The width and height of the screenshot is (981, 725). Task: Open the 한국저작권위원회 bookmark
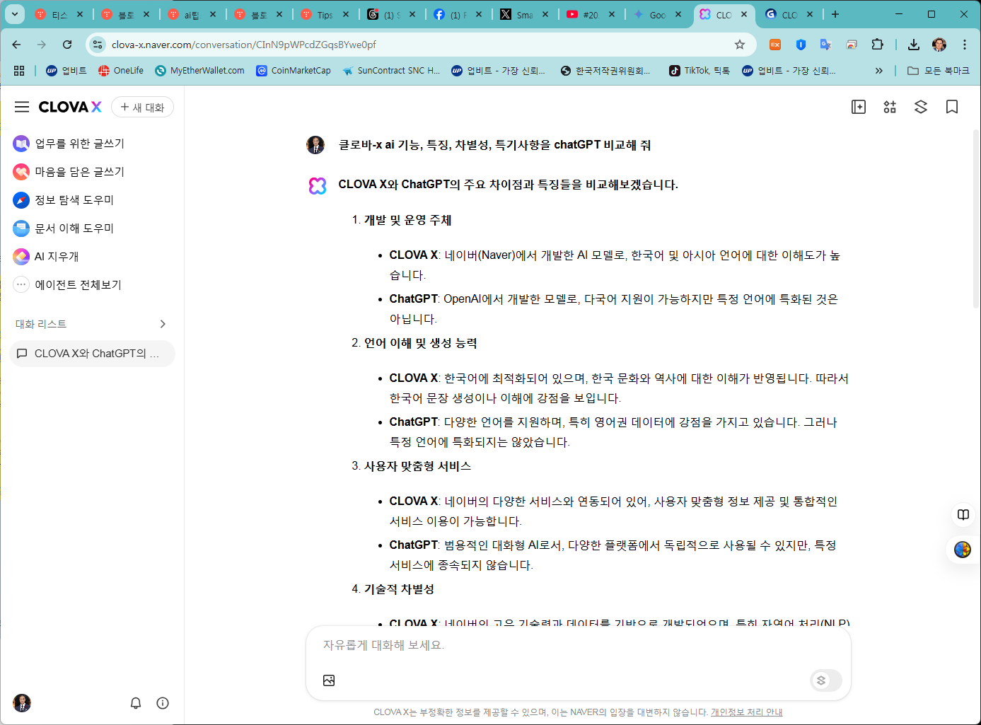[x=605, y=71]
